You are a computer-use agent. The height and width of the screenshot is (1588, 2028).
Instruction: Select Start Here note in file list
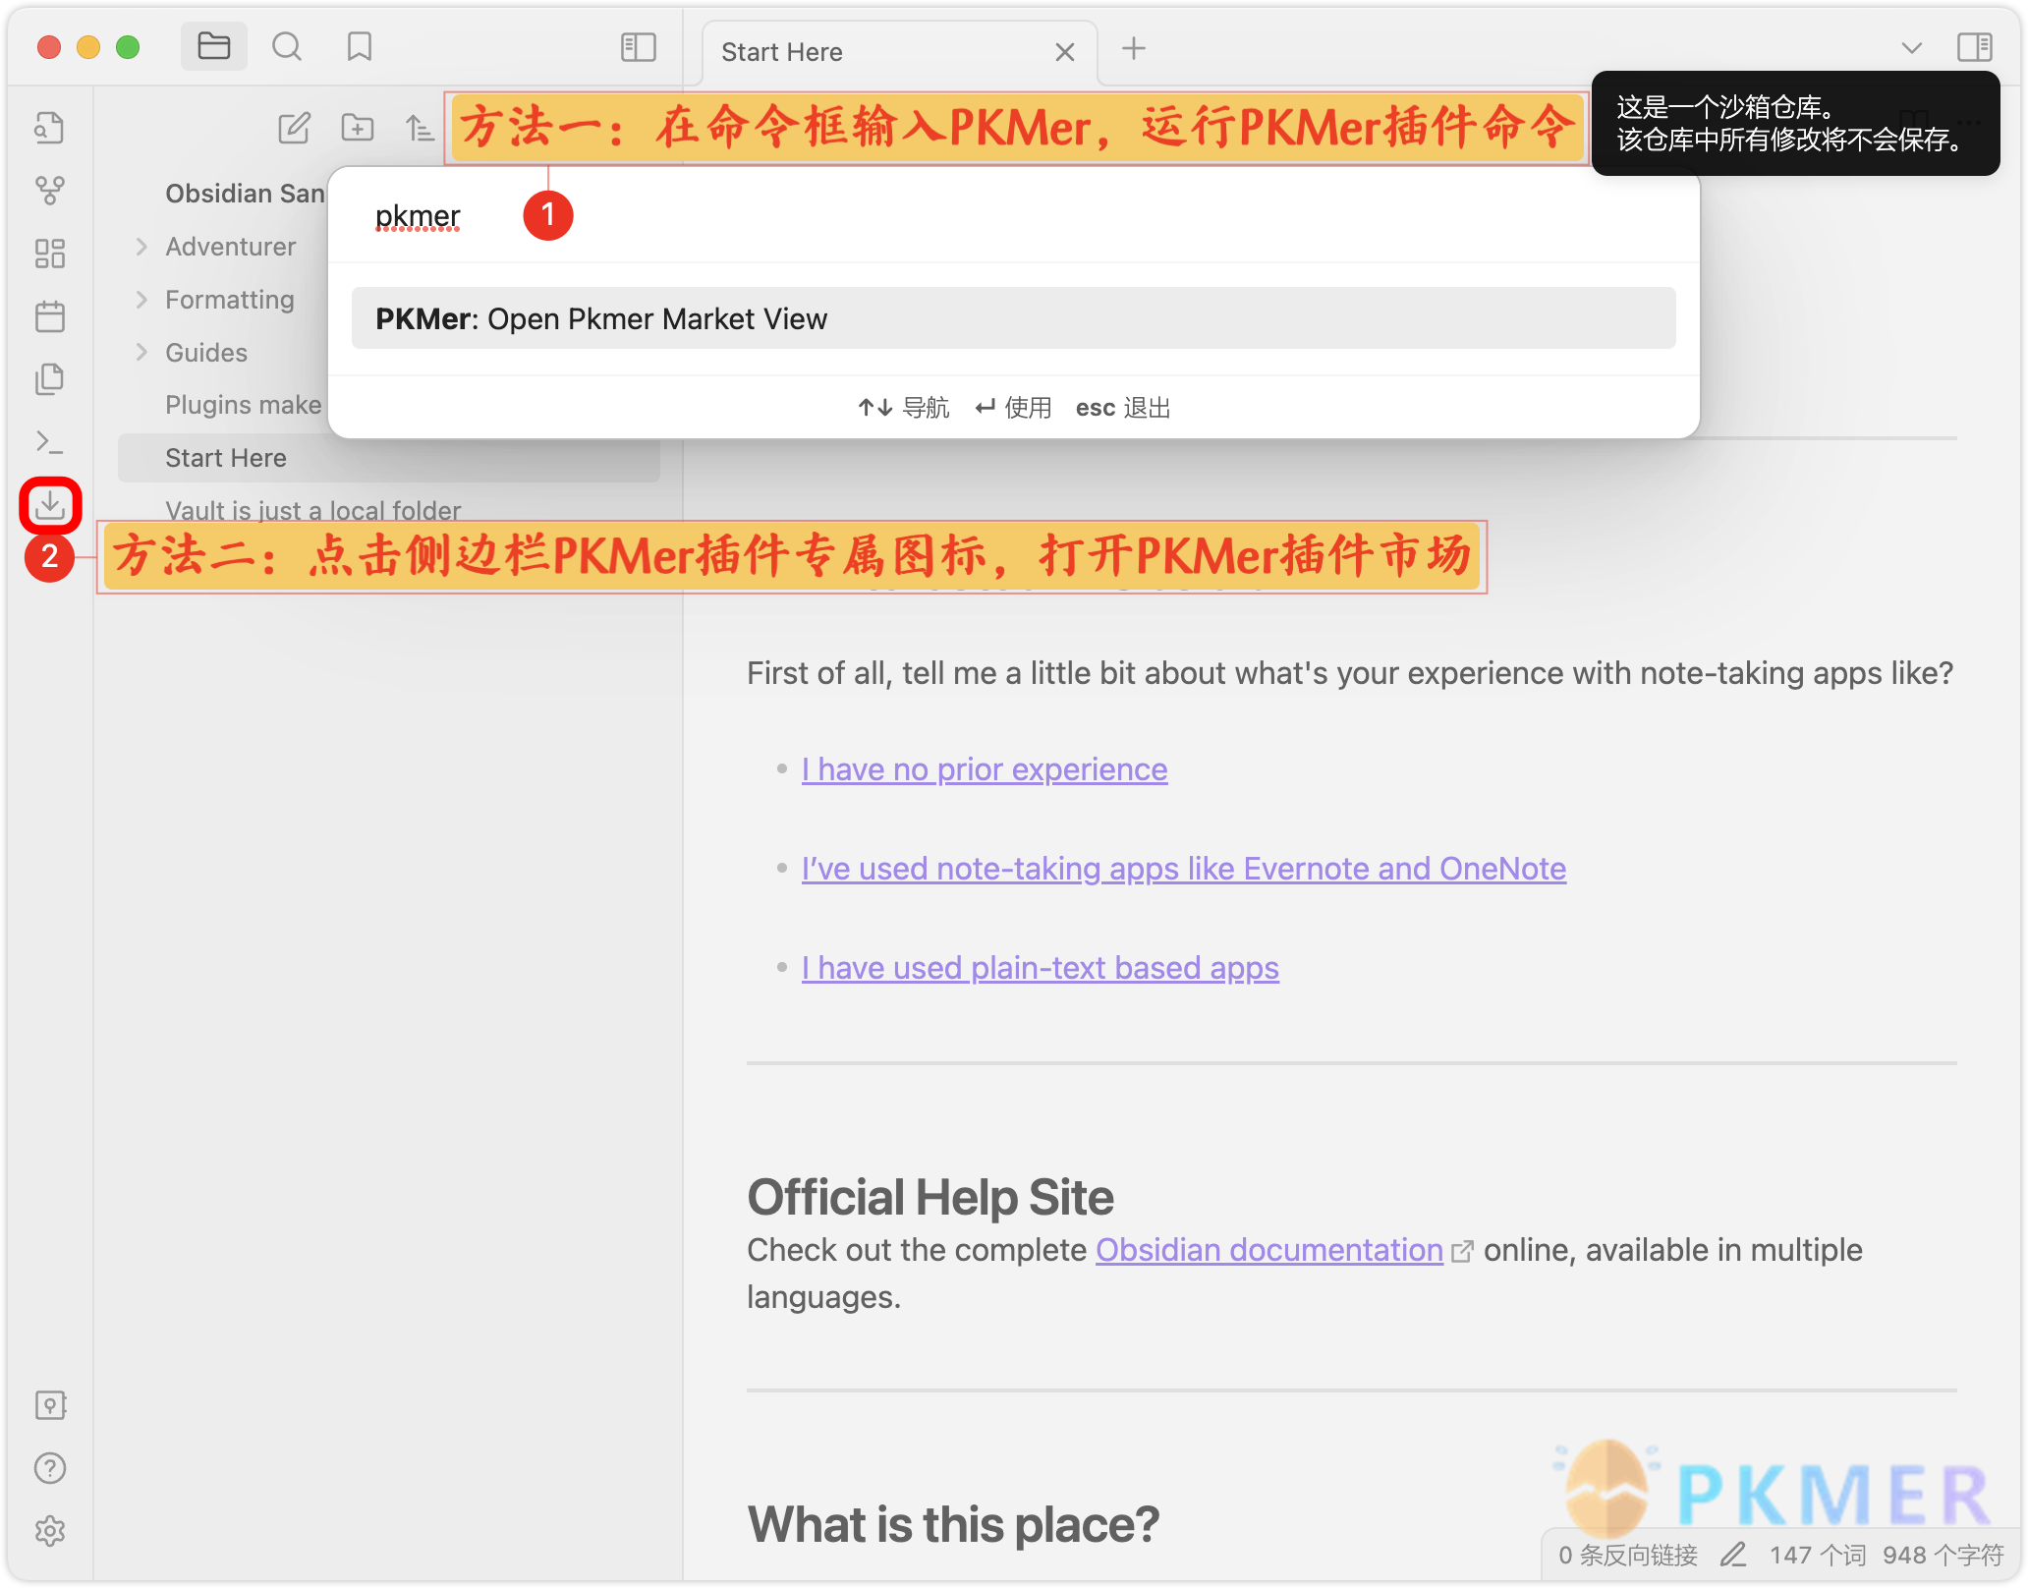pos(389,458)
